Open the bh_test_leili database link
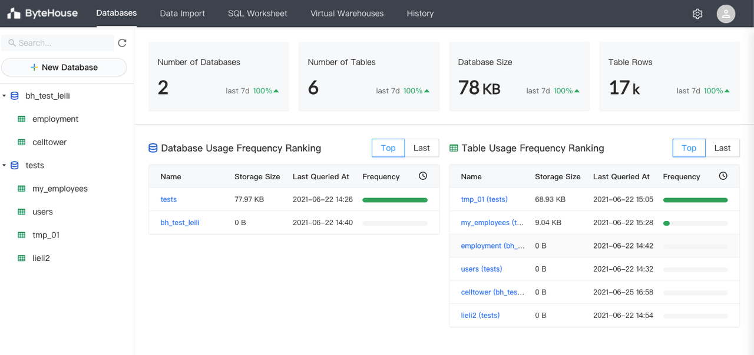 (x=180, y=223)
